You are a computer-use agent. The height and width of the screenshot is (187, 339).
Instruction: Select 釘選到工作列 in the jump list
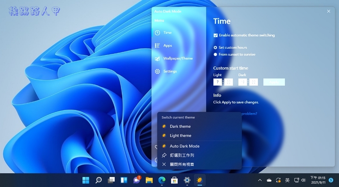[199, 155]
